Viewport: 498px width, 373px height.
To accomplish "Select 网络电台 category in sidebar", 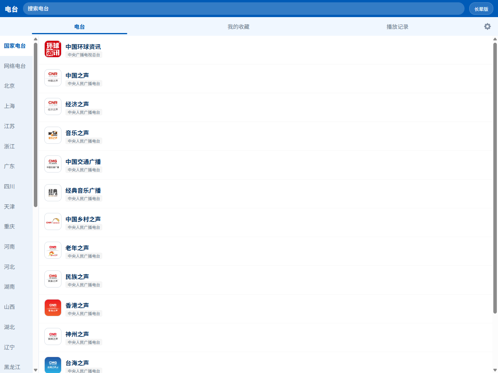I will [x=16, y=66].
